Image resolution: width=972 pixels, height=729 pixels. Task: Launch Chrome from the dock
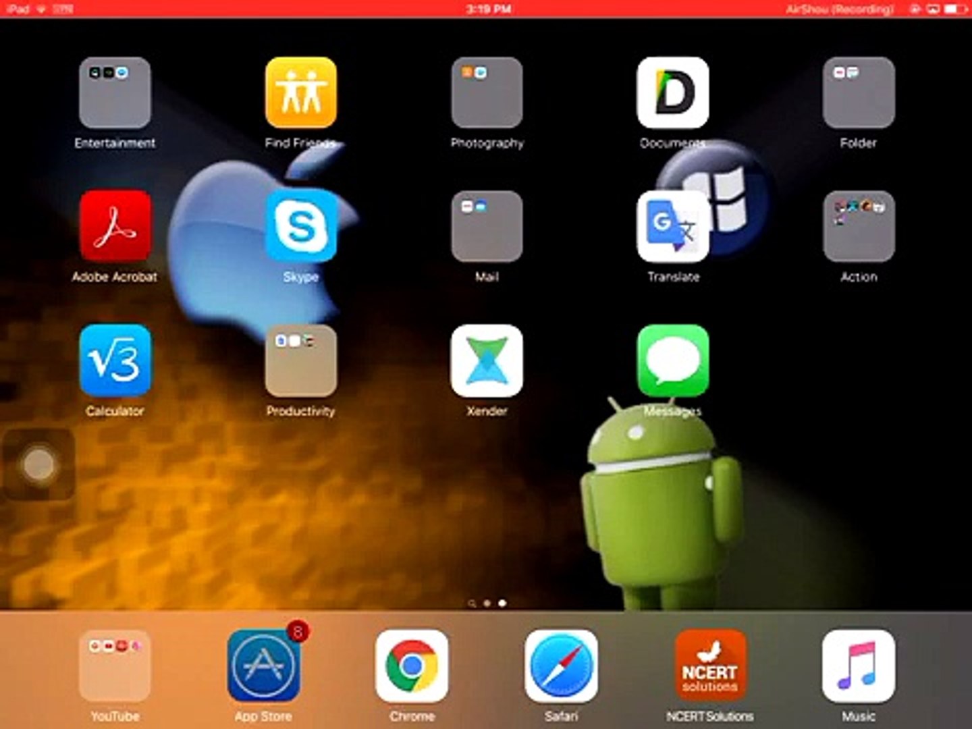tap(412, 666)
